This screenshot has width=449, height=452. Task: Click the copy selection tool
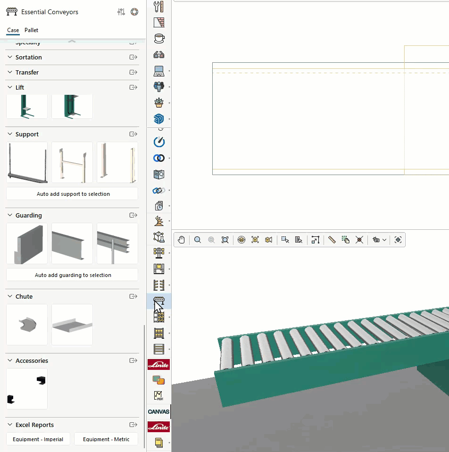pyautogui.click(x=345, y=240)
